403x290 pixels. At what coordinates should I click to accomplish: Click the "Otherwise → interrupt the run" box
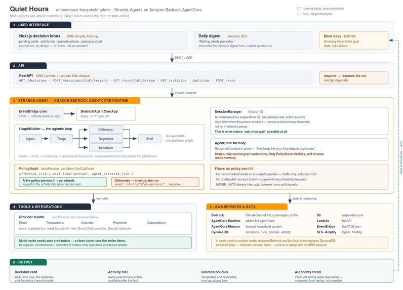click(155, 182)
